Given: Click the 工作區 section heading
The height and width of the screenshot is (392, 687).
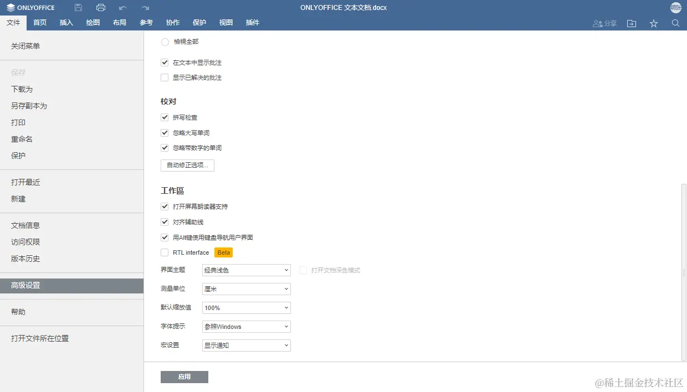Looking at the screenshot, I should pos(172,190).
